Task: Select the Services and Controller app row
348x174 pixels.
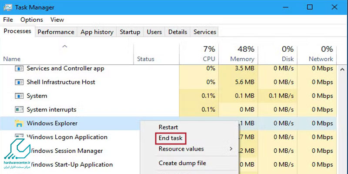Action: pyautogui.click(x=168, y=69)
